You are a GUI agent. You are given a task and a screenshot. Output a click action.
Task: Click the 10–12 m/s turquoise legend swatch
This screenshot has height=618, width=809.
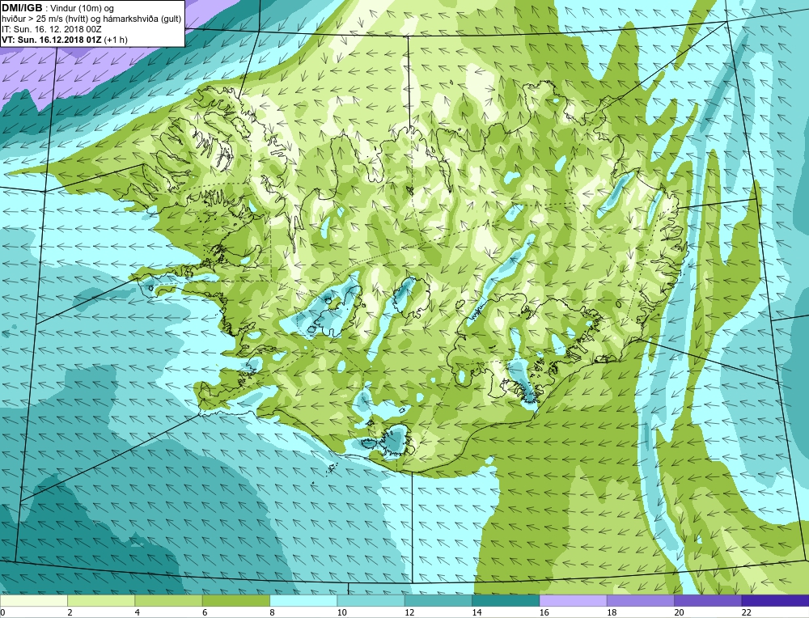371,601
